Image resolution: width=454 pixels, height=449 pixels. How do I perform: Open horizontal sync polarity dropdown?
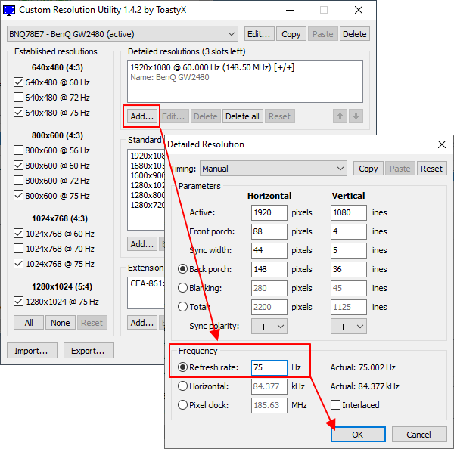pos(269,327)
